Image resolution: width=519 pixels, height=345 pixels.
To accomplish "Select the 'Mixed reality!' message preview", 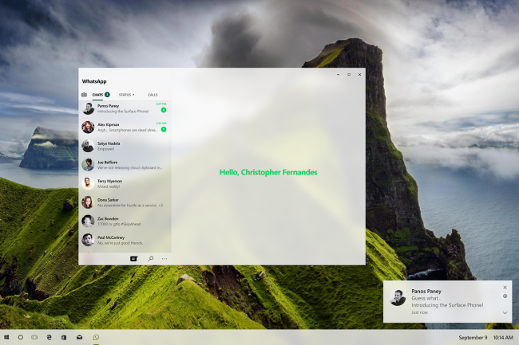I will tap(109, 186).
